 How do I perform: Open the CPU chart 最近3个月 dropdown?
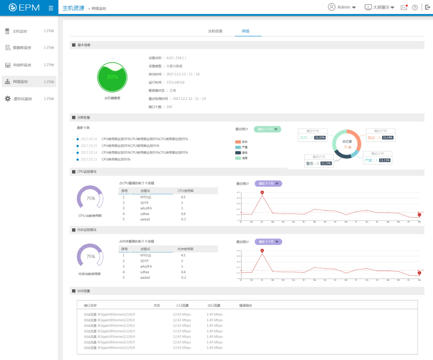[268, 184]
